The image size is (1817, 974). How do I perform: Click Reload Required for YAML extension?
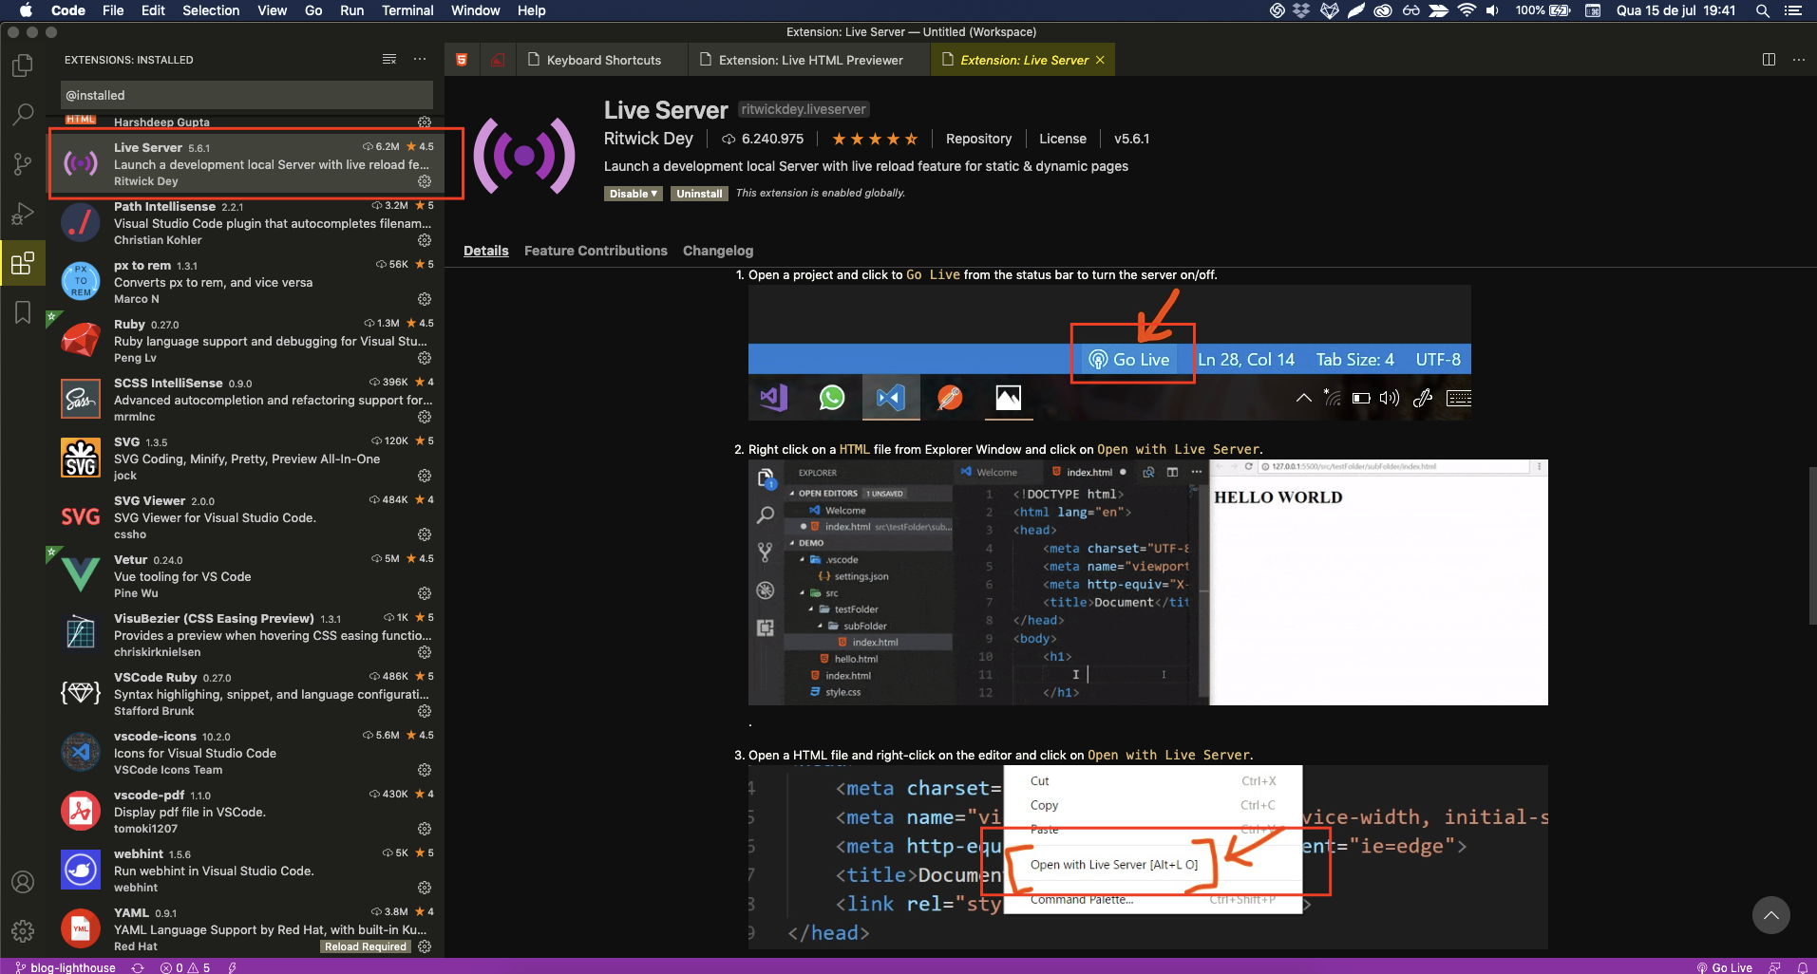click(x=366, y=946)
